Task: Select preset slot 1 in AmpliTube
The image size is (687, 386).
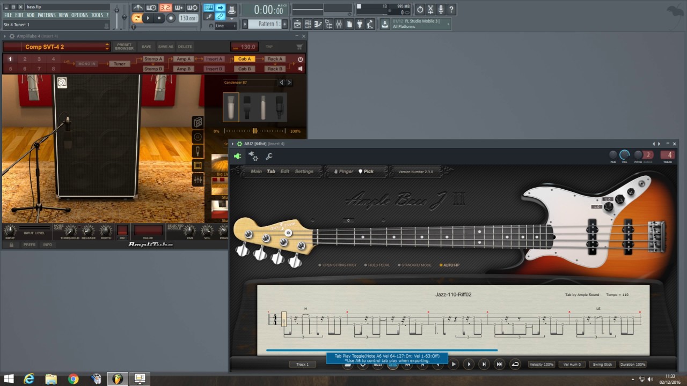Action: click(10, 59)
